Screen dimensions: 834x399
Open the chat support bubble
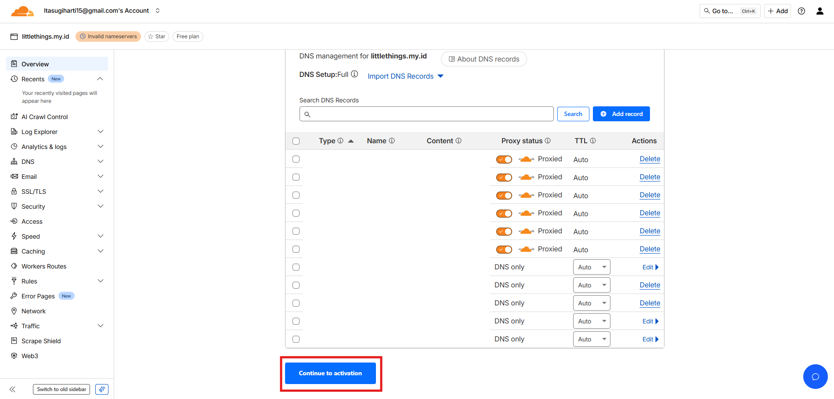click(816, 377)
